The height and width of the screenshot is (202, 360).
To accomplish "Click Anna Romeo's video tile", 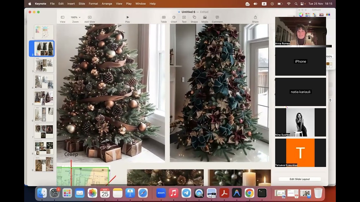I will [300, 31].
